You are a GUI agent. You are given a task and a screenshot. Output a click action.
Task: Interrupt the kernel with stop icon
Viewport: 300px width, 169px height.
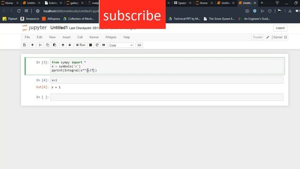(x=90, y=45)
